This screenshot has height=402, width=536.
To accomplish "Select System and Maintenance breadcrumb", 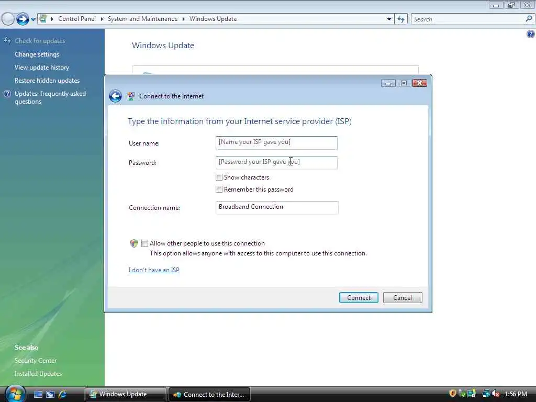I will 142,19.
